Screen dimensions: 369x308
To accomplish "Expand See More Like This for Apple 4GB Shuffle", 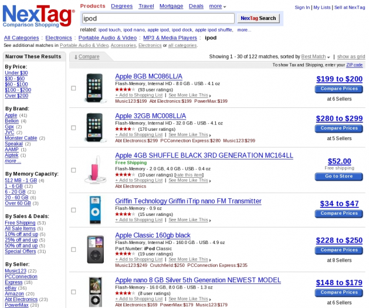I will click(189, 180).
